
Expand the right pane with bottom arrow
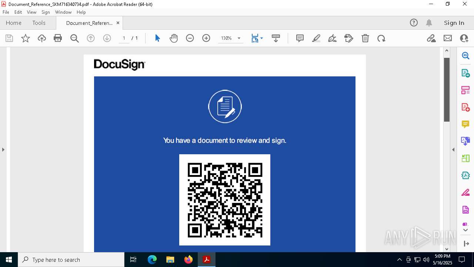point(466,244)
